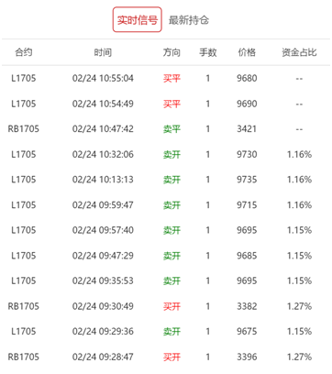Viewport: 332px width, 374px height.
Task: Select the L1705 row at 09:47:29
Action: 166,256
